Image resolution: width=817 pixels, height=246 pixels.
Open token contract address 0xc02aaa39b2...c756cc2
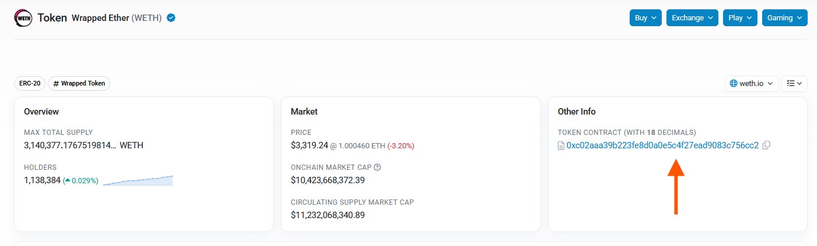point(662,145)
